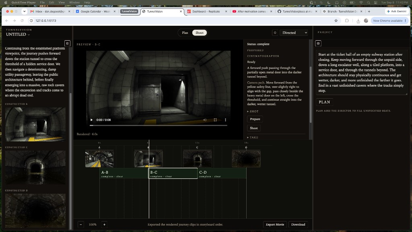Click Export Movie button
This screenshot has width=412, height=232.
275,224
